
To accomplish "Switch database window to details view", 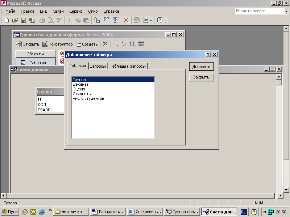I will click(141, 44).
